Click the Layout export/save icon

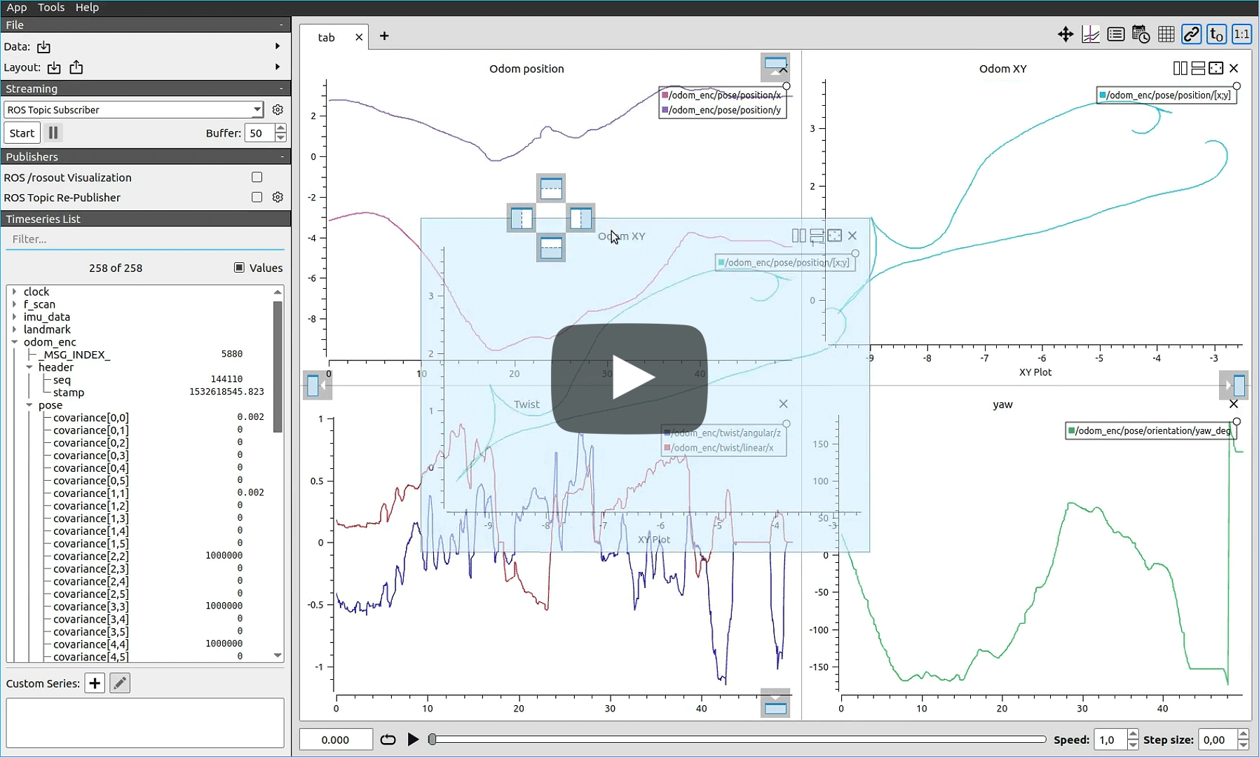[x=76, y=68]
